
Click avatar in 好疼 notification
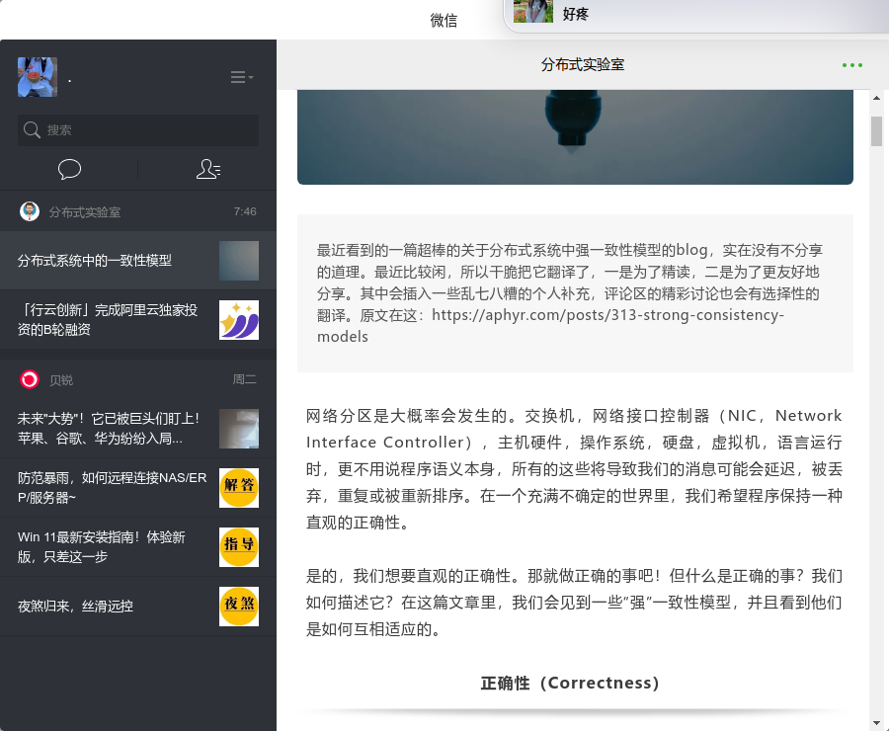point(533,11)
